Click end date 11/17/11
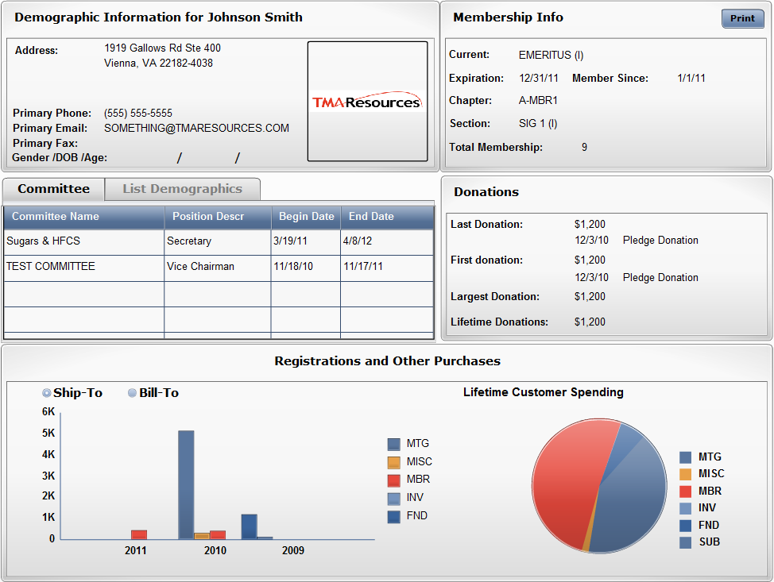The image size is (774, 582). coord(363,266)
